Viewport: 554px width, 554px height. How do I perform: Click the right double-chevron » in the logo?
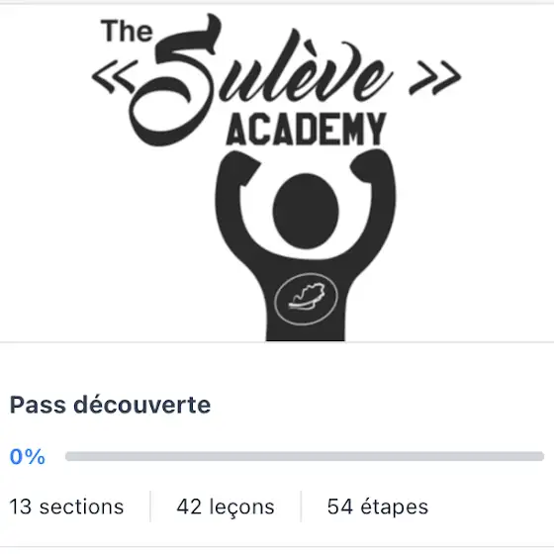click(x=435, y=77)
